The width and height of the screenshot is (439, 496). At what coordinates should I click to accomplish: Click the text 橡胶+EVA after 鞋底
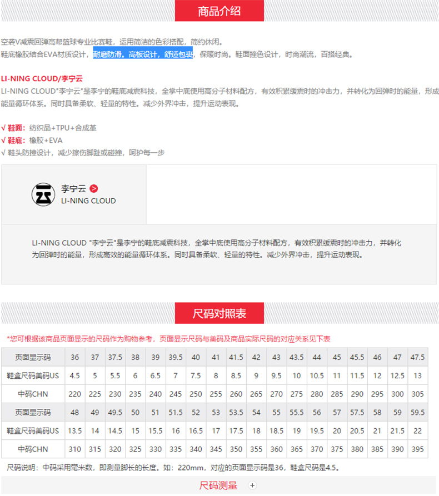[x=46, y=141]
